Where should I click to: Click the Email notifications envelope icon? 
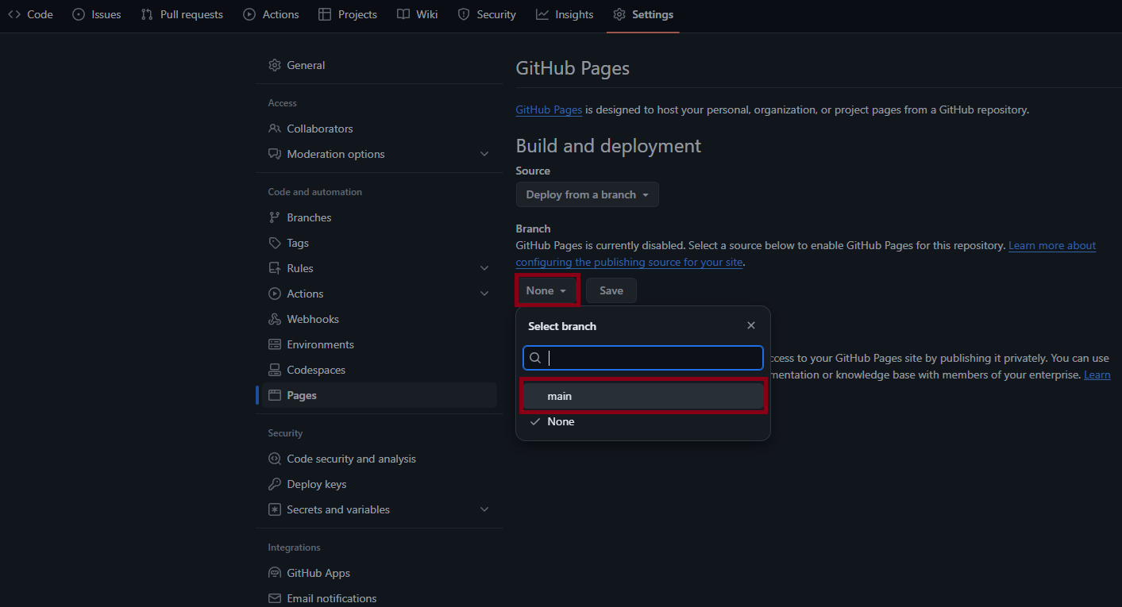pos(275,598)
